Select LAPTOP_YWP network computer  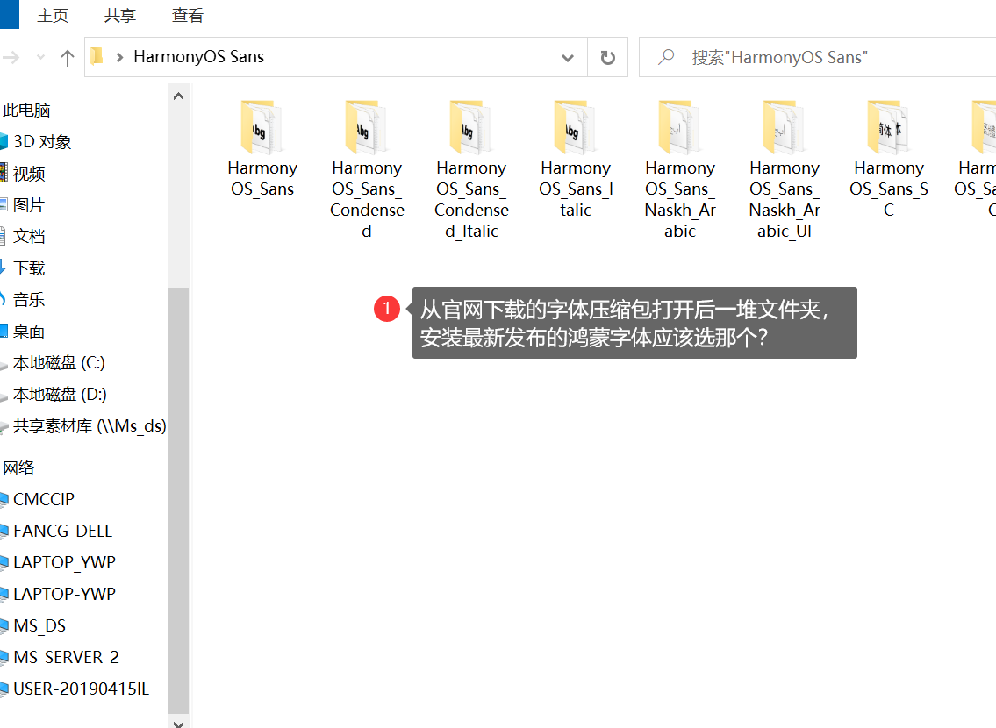tap(64, 563)
